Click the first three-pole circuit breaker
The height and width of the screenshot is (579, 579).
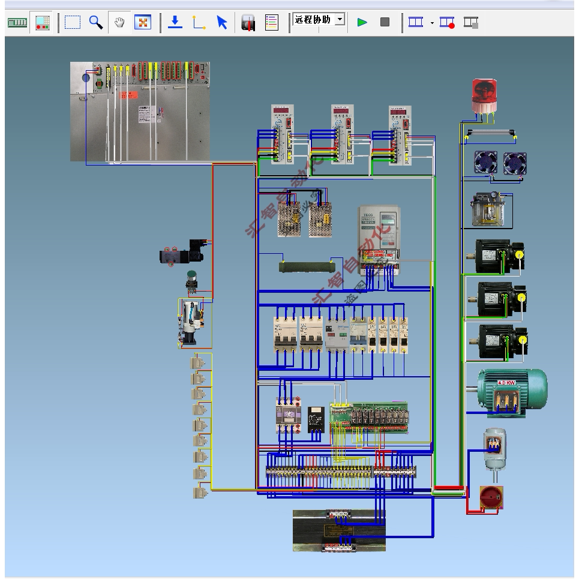point(285,334)
